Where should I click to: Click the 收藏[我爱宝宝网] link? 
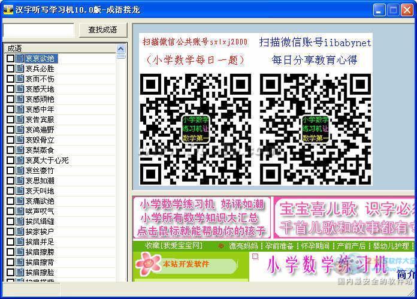[174, 246]
